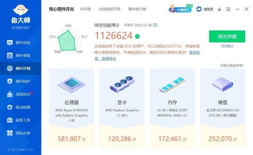Open the hamburger main menu

[228, 9]
